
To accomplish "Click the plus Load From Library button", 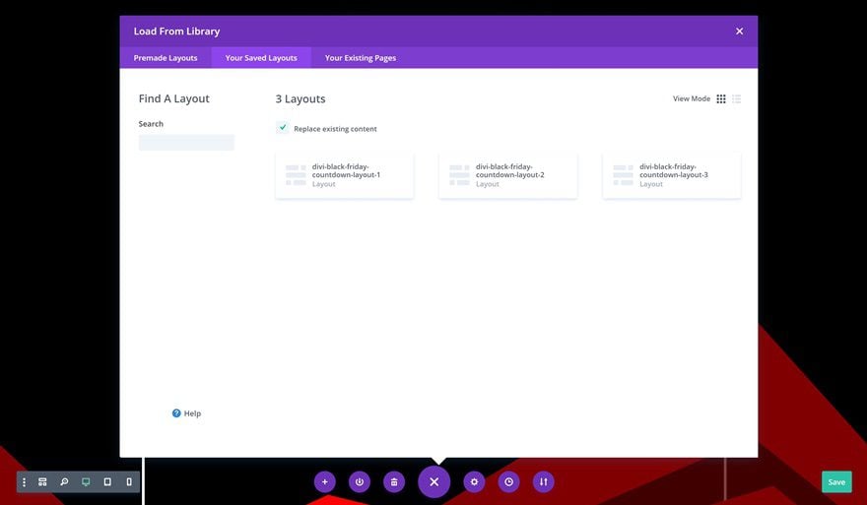I will coord(324,481).
